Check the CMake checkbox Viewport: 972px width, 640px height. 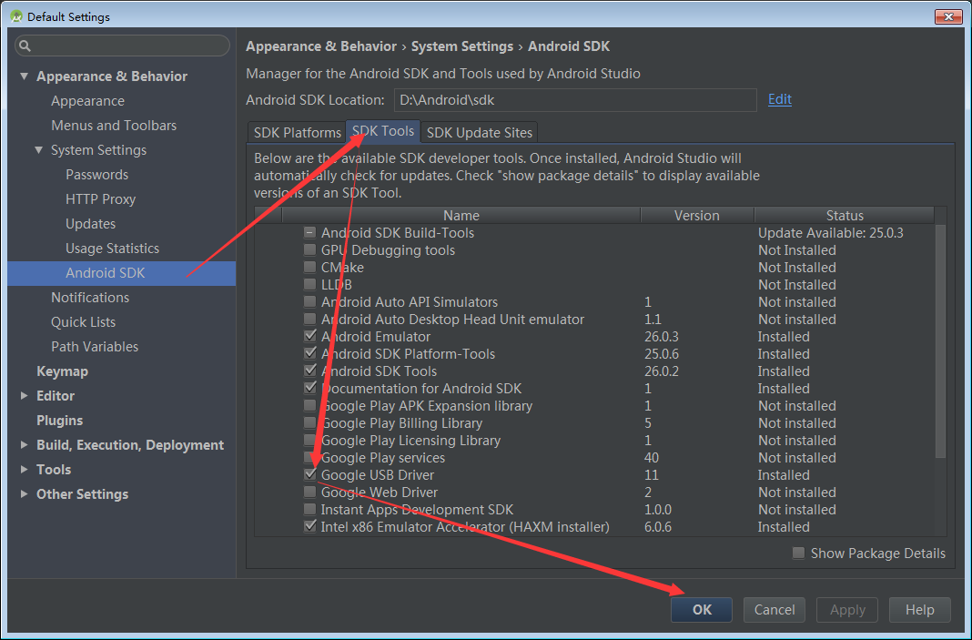click(x=309, y=268)
